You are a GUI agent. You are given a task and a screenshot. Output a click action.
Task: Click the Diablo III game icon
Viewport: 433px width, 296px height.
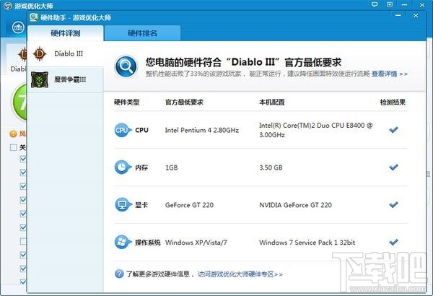tap(40, 53)
